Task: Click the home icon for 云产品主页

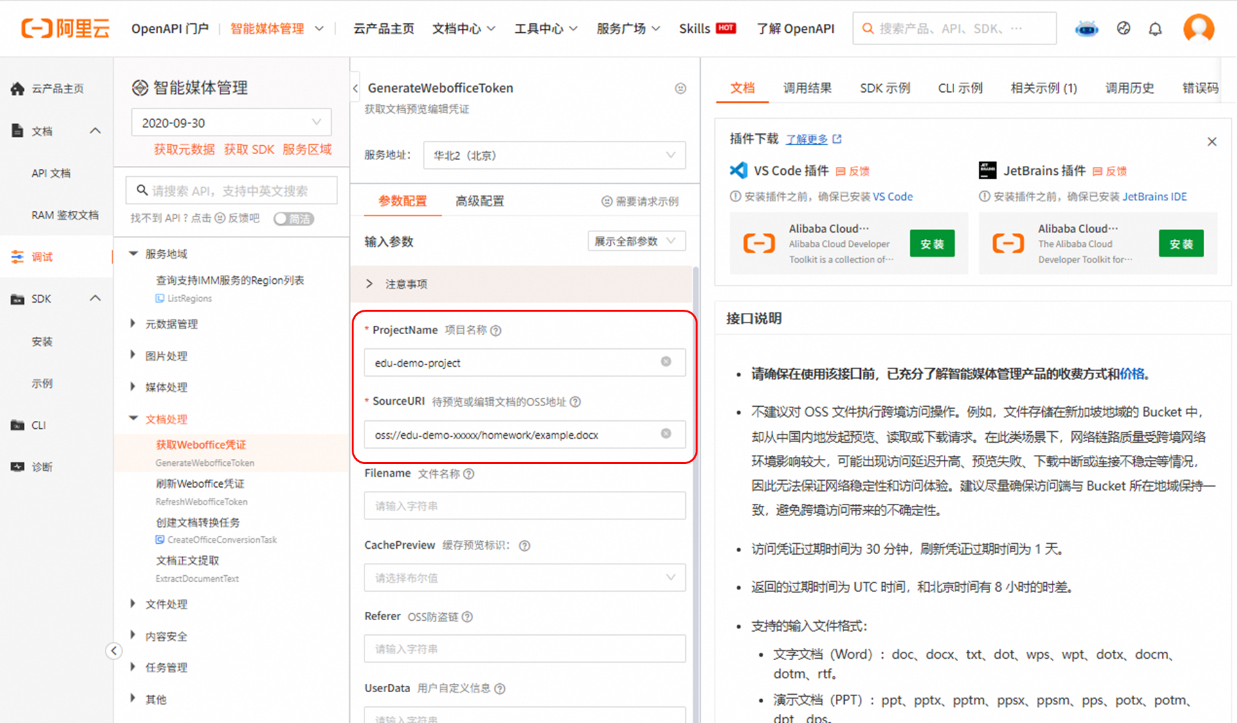Action: 18,89
